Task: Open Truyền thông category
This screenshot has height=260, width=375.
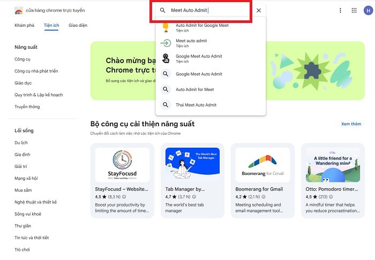Action: pyautogui.click(x=27, y=106)
